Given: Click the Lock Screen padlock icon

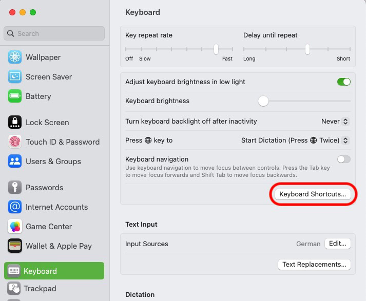Looking at the screenshot, I should coord(15,123).
